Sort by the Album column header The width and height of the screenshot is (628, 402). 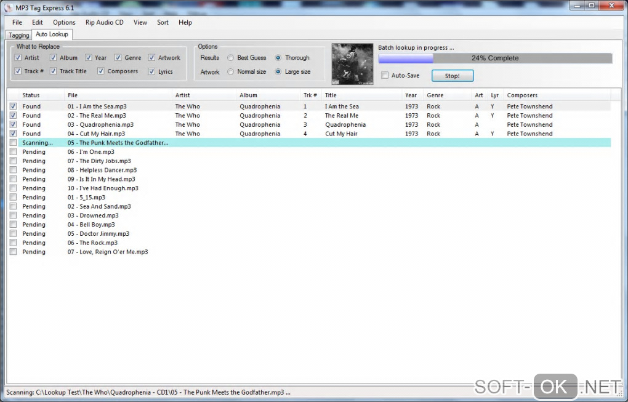pos(268,95)
